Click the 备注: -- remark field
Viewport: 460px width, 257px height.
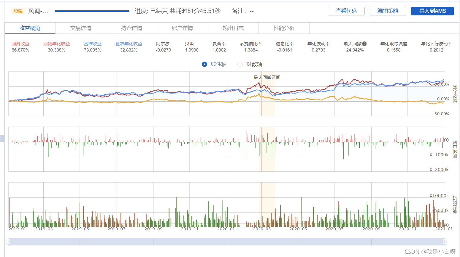click(242, 11)
